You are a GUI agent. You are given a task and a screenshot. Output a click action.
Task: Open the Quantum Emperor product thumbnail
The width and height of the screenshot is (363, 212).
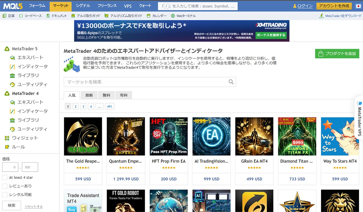point(126,136)
